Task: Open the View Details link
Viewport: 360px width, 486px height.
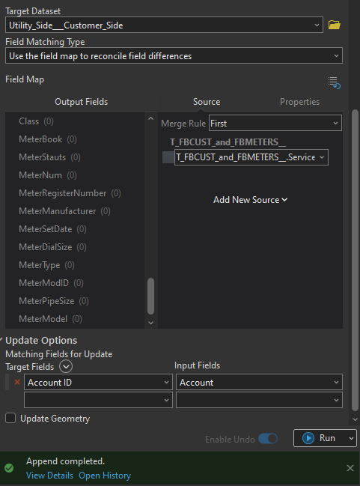Action: (x=50, y=476)
